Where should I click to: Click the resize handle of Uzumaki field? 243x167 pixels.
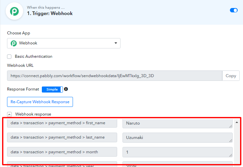click(231, 141)
